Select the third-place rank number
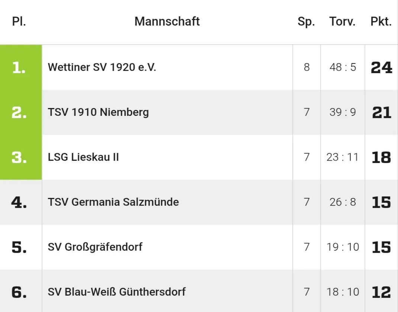 coord(19,157)
